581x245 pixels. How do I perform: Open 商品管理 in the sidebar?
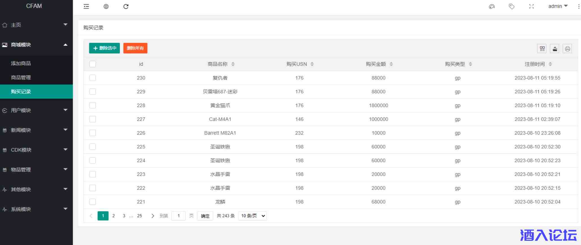[x=21, y=78]
